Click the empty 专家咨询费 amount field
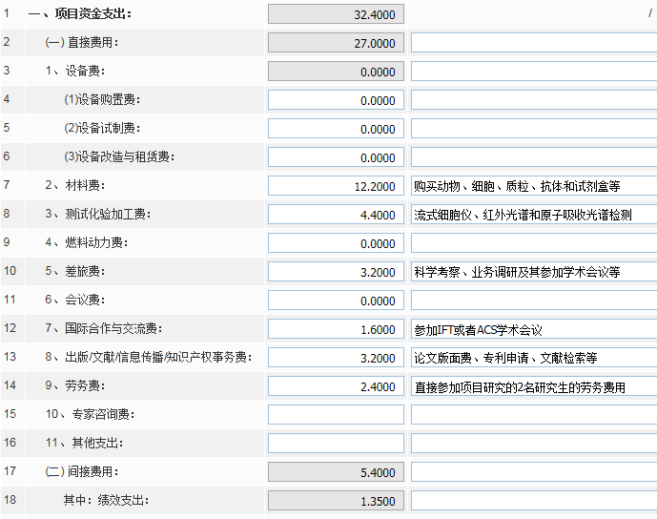 [336, 415]
